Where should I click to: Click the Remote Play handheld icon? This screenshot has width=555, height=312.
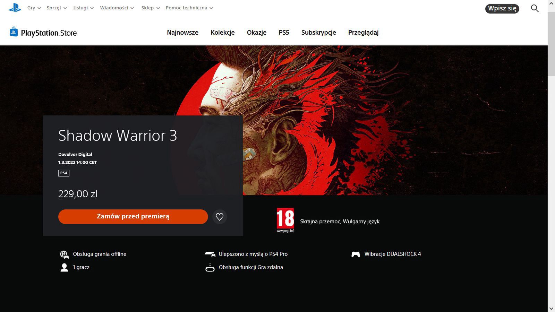click(210, 268)
